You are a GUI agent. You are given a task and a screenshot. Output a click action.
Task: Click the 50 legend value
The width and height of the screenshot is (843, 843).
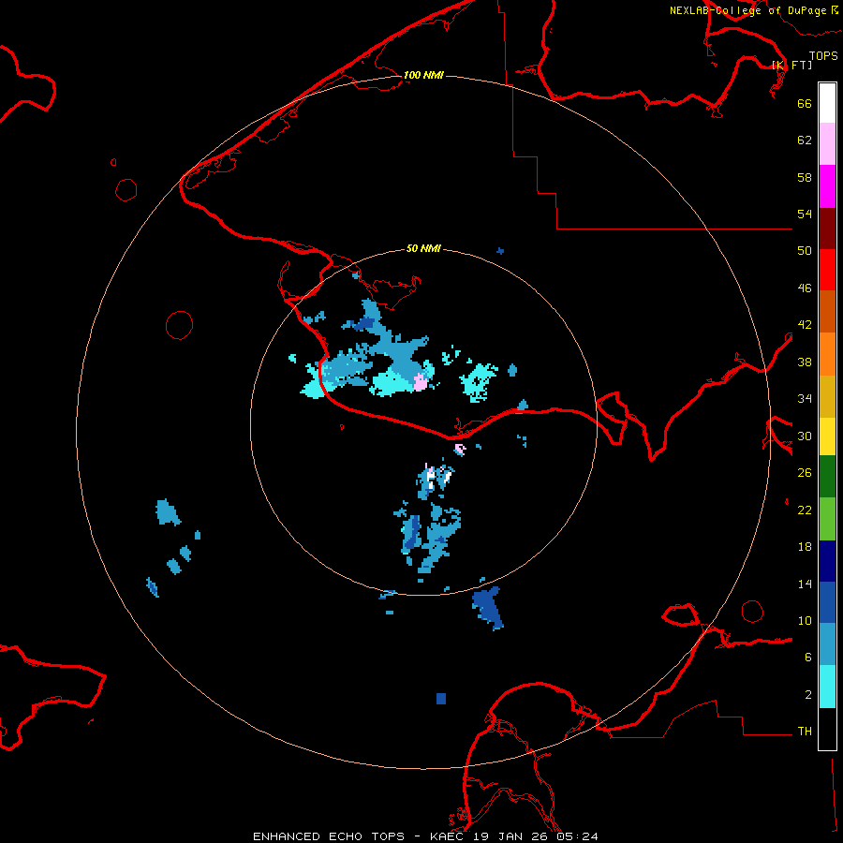tap(805, 251)
